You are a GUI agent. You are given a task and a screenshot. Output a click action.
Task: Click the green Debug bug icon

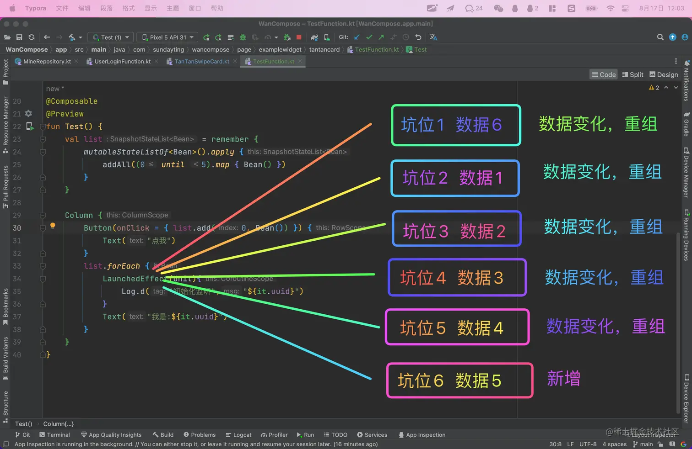click(243, 37)
